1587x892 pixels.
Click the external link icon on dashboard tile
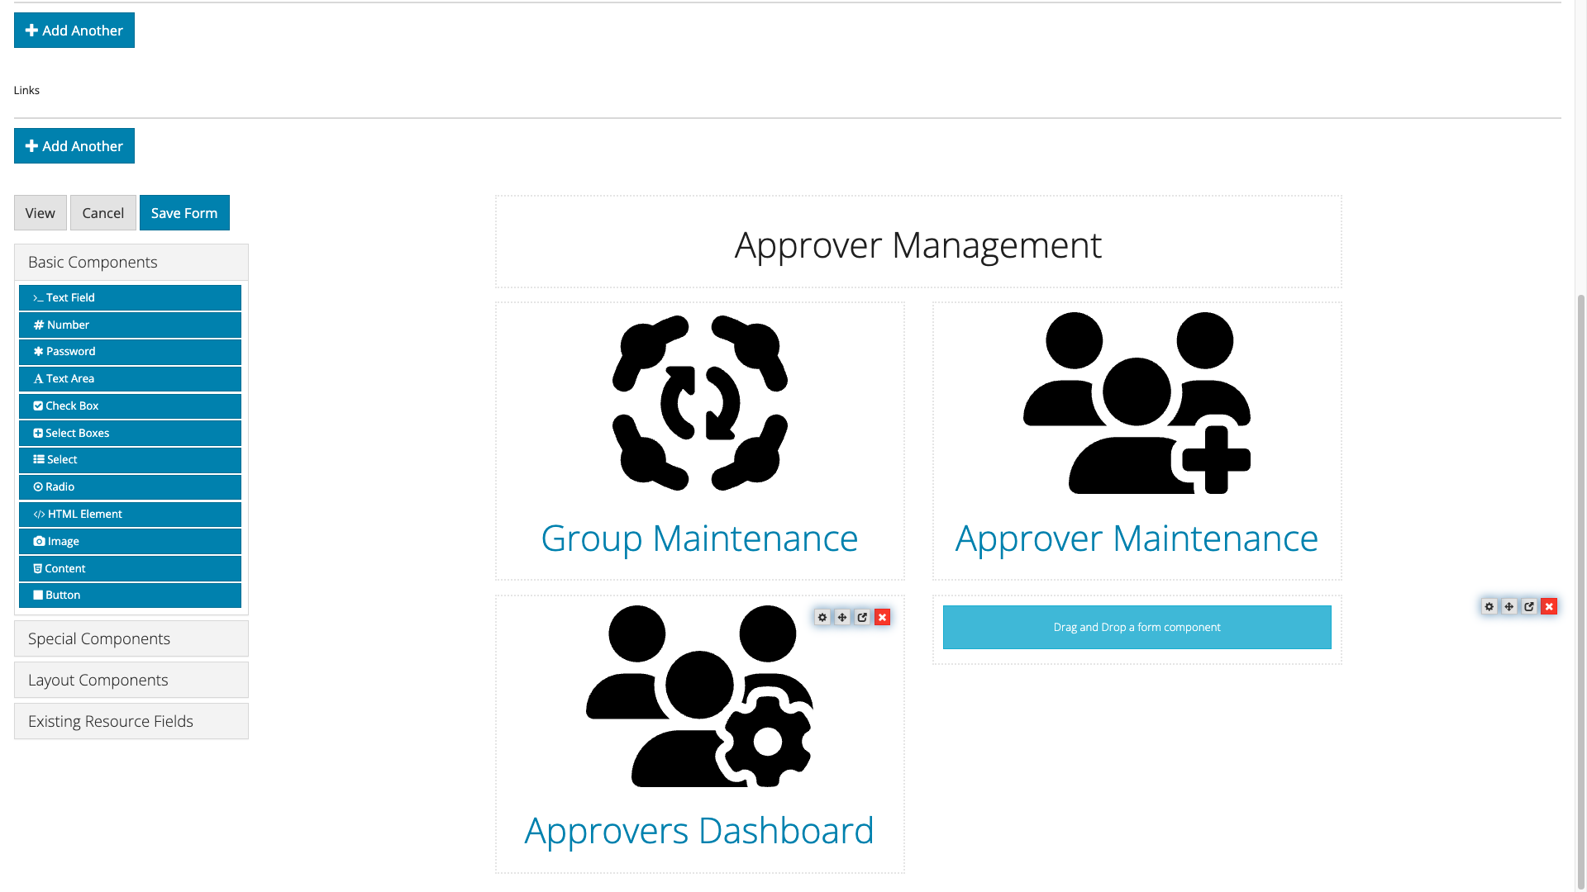click(862, 618)
